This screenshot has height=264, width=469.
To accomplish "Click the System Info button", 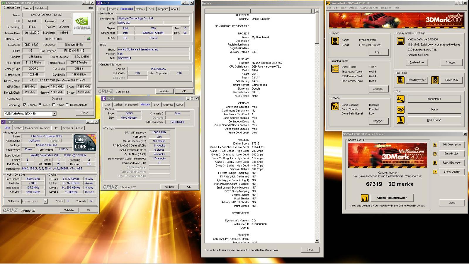I will (x=417, y=63).
